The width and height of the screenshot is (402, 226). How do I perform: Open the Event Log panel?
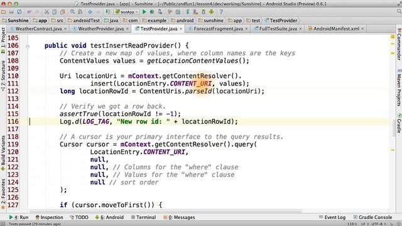click(x=332, y=217)
